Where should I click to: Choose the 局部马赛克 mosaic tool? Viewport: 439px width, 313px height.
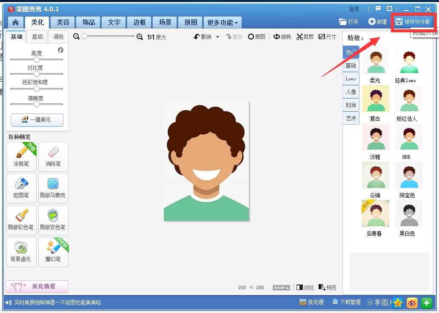(53, 188)
